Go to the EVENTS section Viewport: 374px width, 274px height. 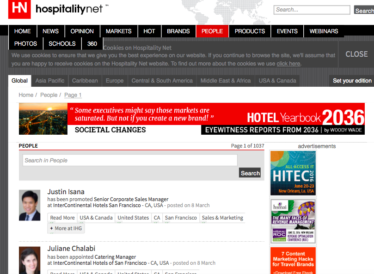tap(287, 31)
